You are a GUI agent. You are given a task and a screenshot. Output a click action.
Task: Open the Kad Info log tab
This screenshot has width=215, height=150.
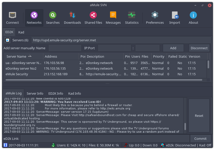click(75, 93)
